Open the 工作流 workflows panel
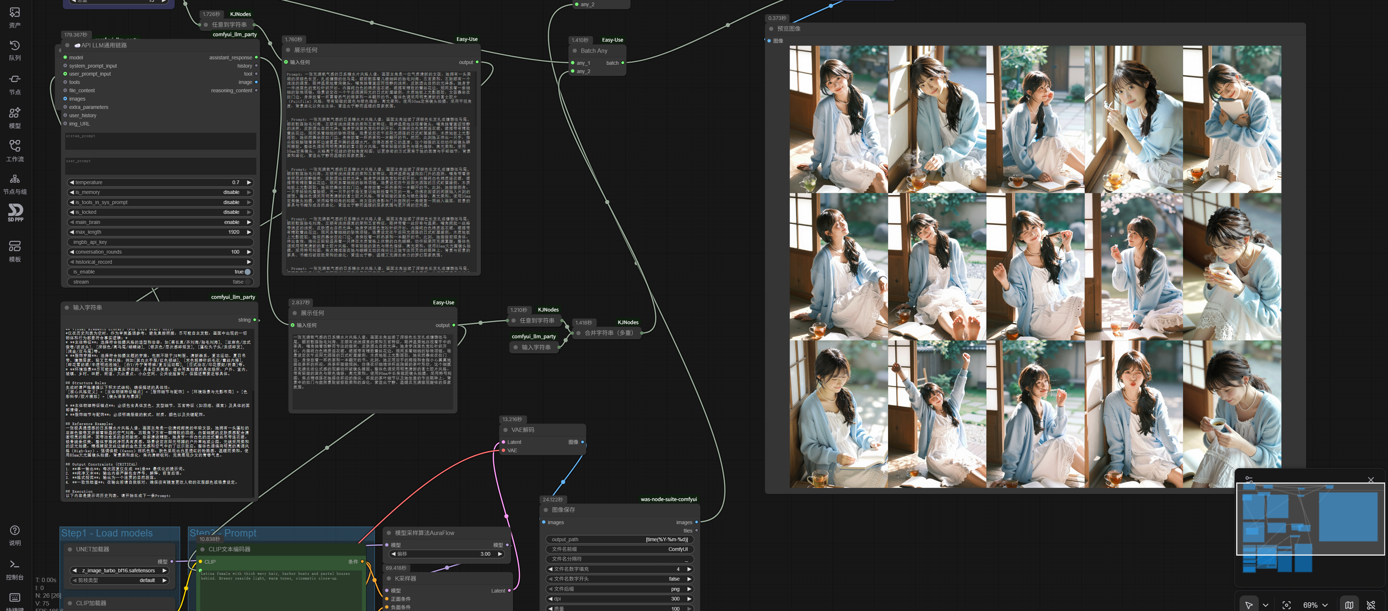 click(14, 151)
